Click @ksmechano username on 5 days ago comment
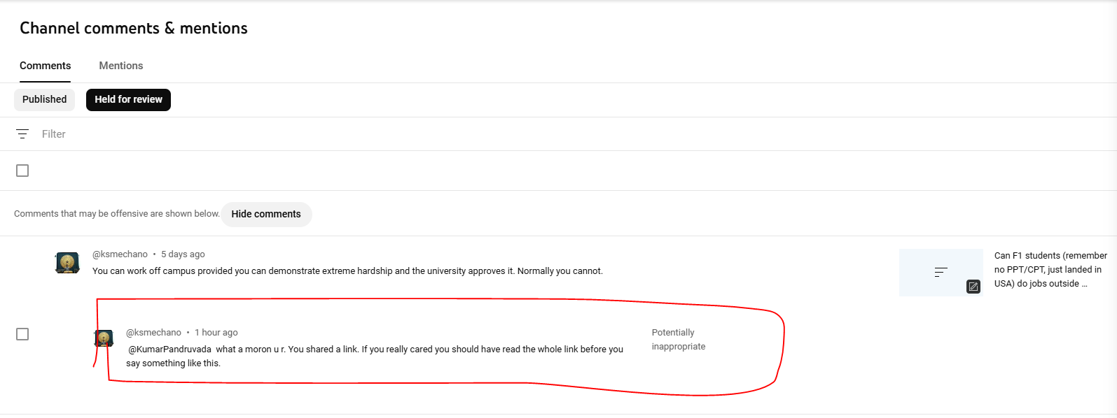Screen dimensions: 1117x418 (x=120, y=254)
